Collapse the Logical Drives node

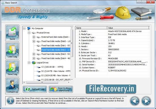(x=29, y=63)
